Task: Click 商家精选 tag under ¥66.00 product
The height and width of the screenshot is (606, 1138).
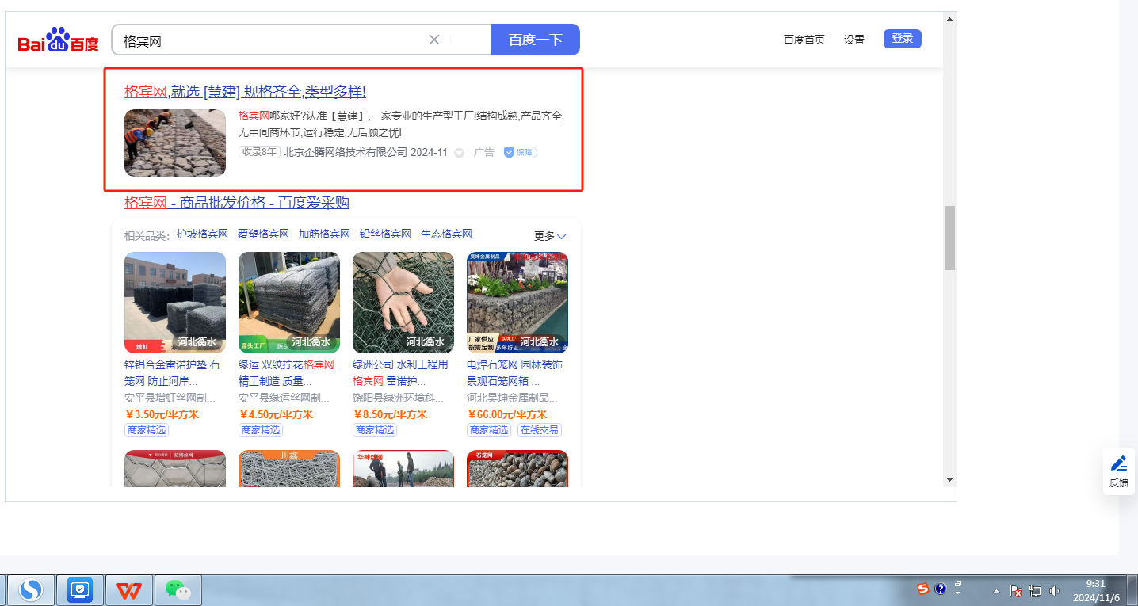Action: (x=489, y=430)
